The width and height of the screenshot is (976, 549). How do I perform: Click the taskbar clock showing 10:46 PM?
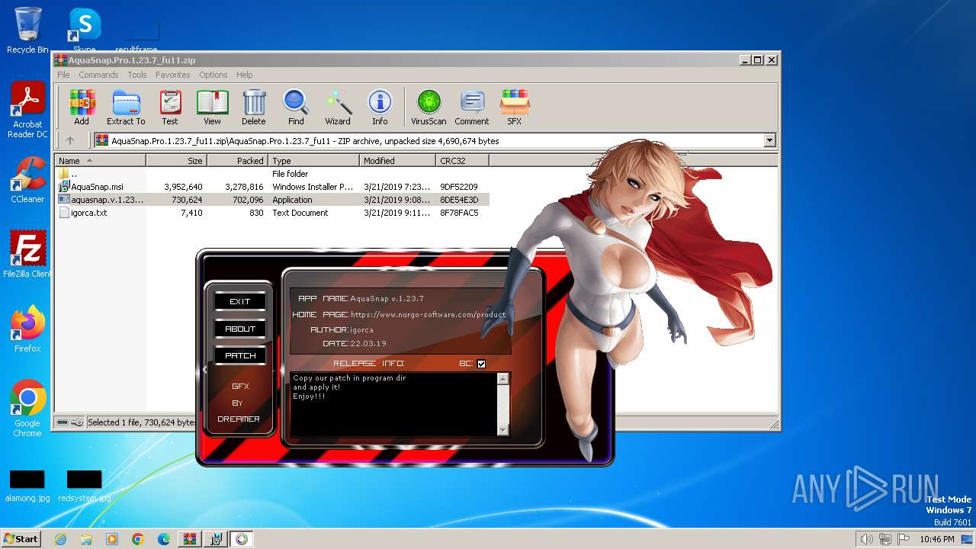tap(936, 539)
